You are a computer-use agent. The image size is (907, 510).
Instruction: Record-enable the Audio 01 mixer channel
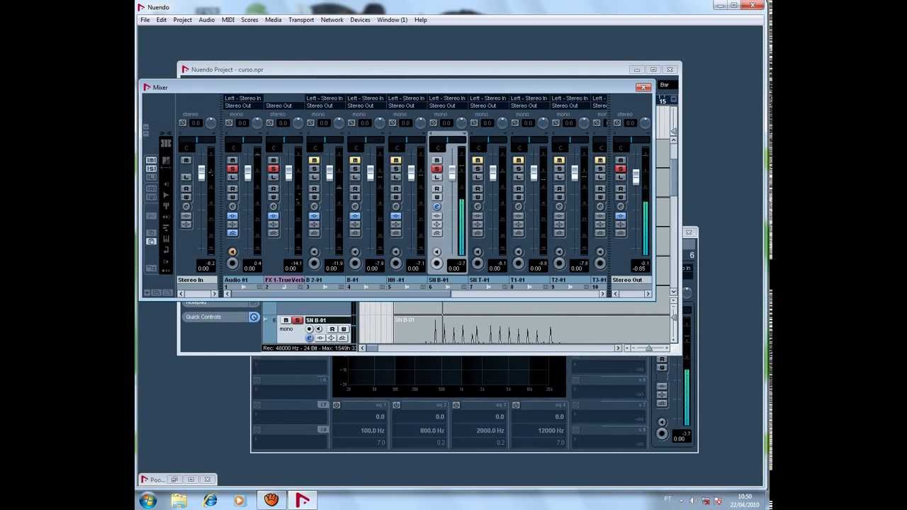[232, 263]
